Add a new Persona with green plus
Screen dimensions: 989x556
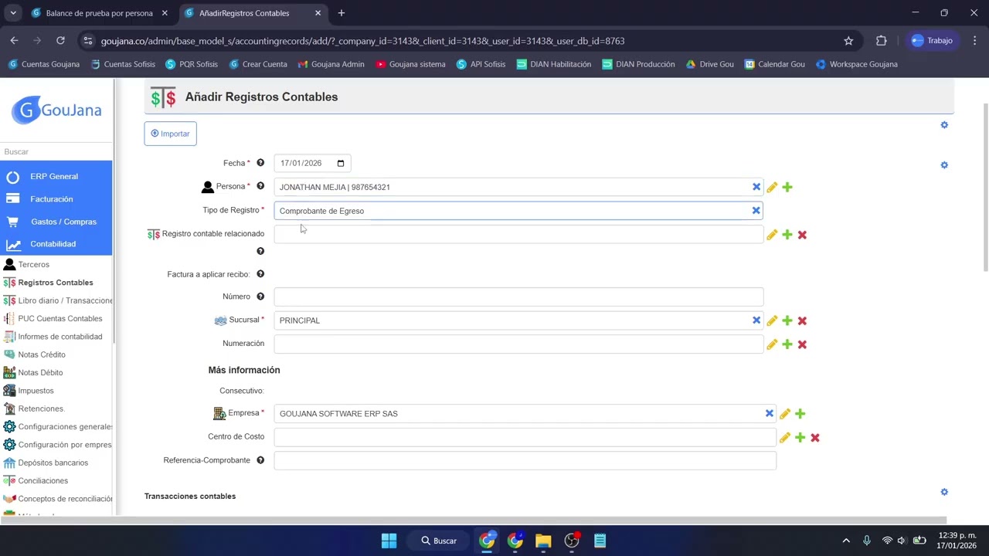coord(787,188)
